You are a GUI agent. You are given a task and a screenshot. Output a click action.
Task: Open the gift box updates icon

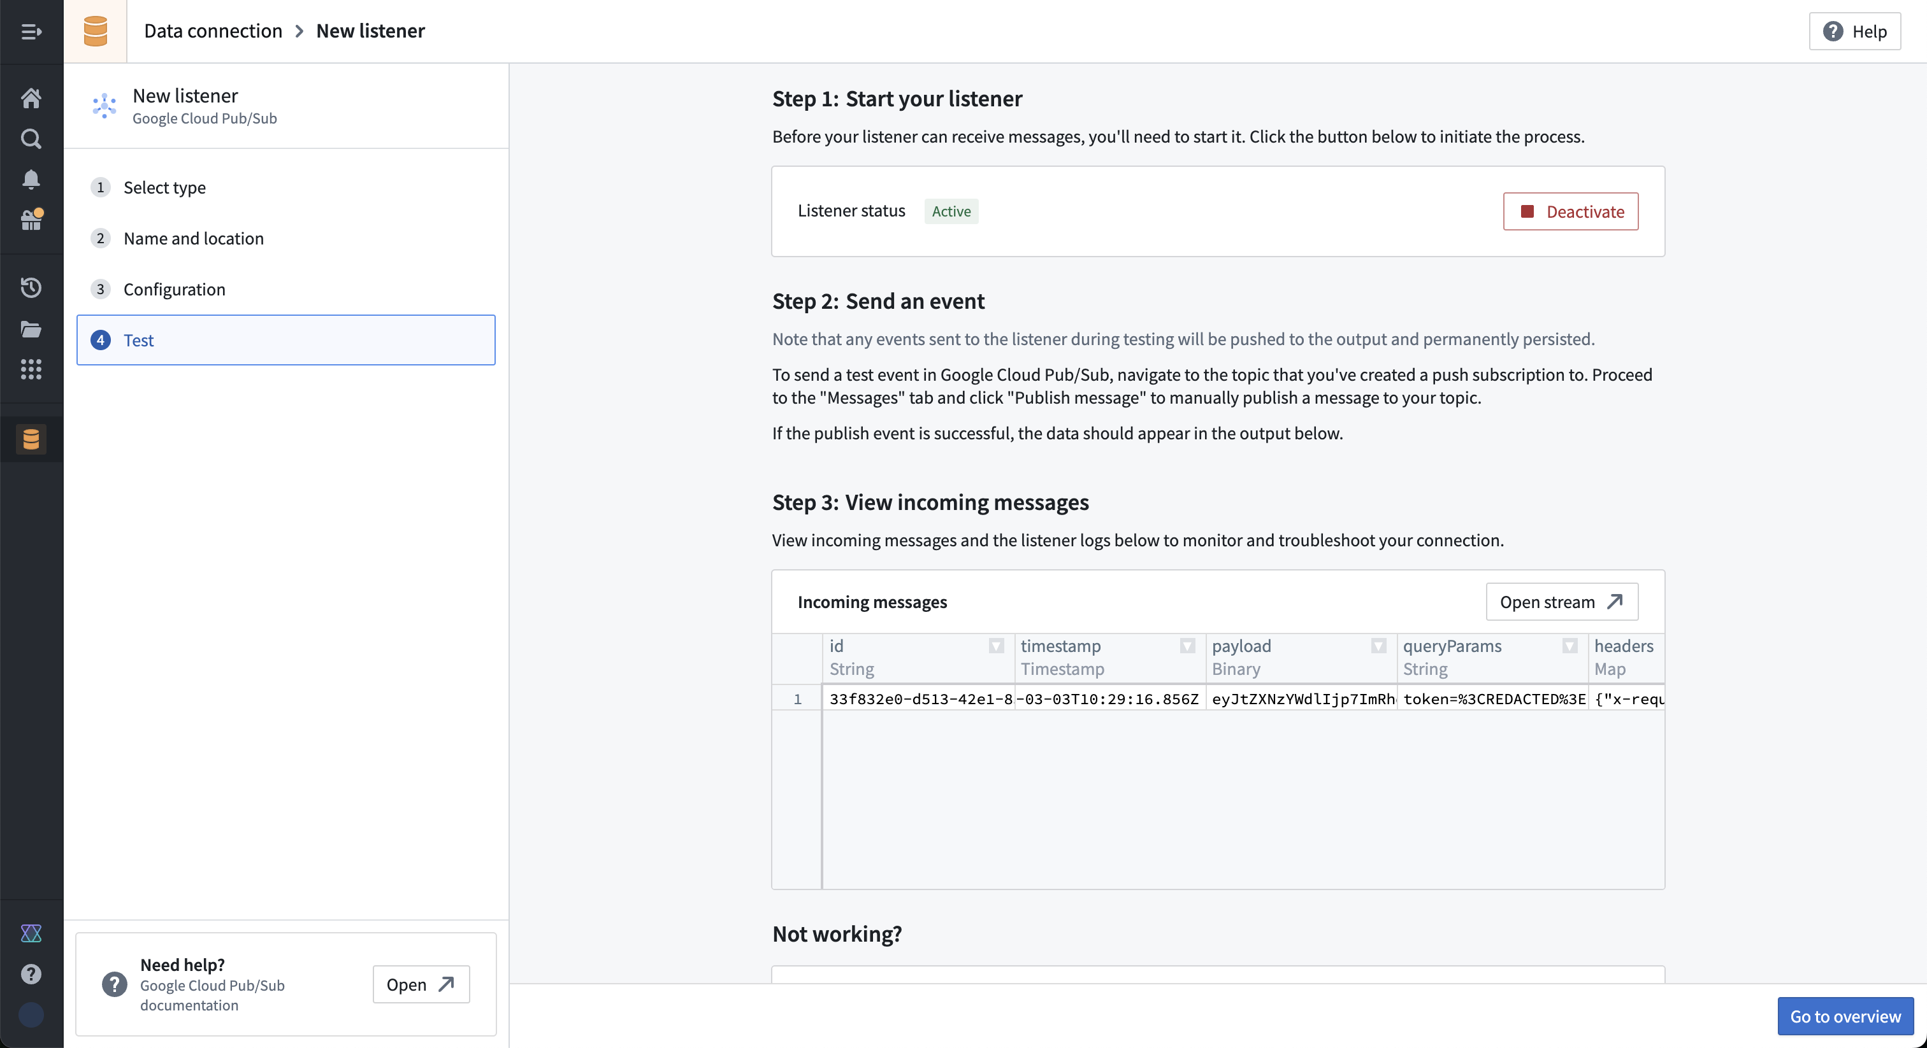31,220
